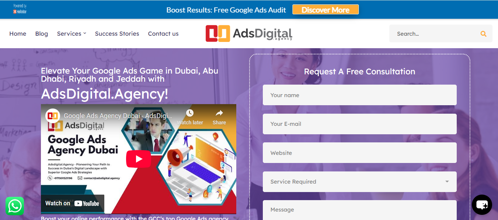Go to the Home menu item
This screenshot has height=220, width=498.
tap(18, 34)
